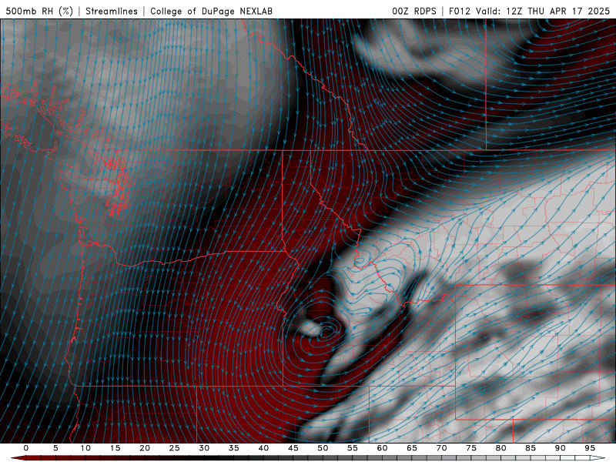Click the '70' value on the color scale
The width and height of the screenshot is (616, 462).
441,448
